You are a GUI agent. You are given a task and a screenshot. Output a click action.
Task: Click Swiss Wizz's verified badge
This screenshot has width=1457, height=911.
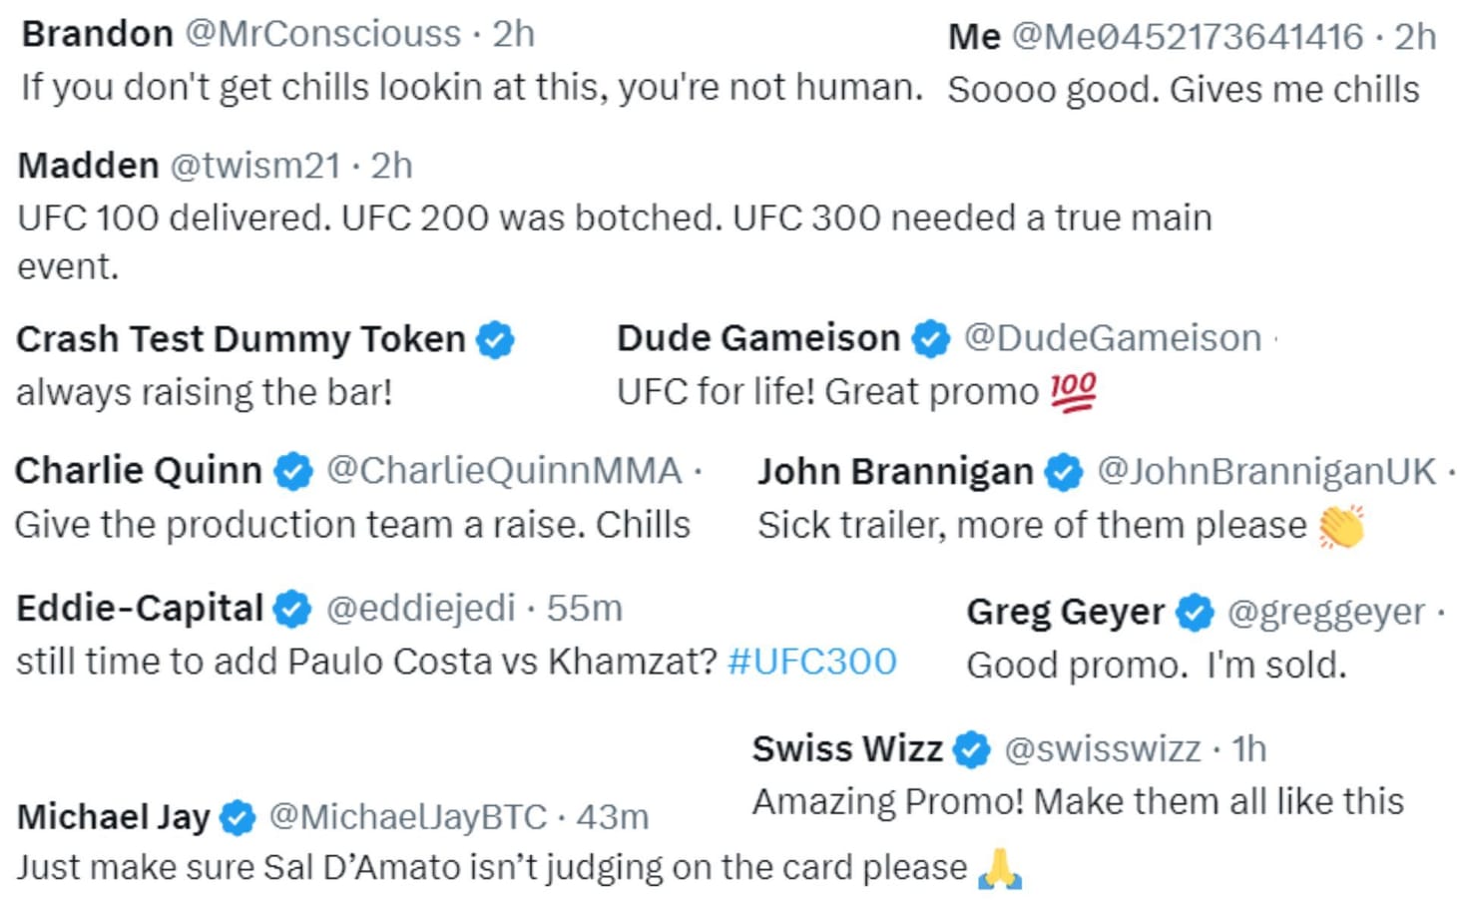(x=972, y=749)
